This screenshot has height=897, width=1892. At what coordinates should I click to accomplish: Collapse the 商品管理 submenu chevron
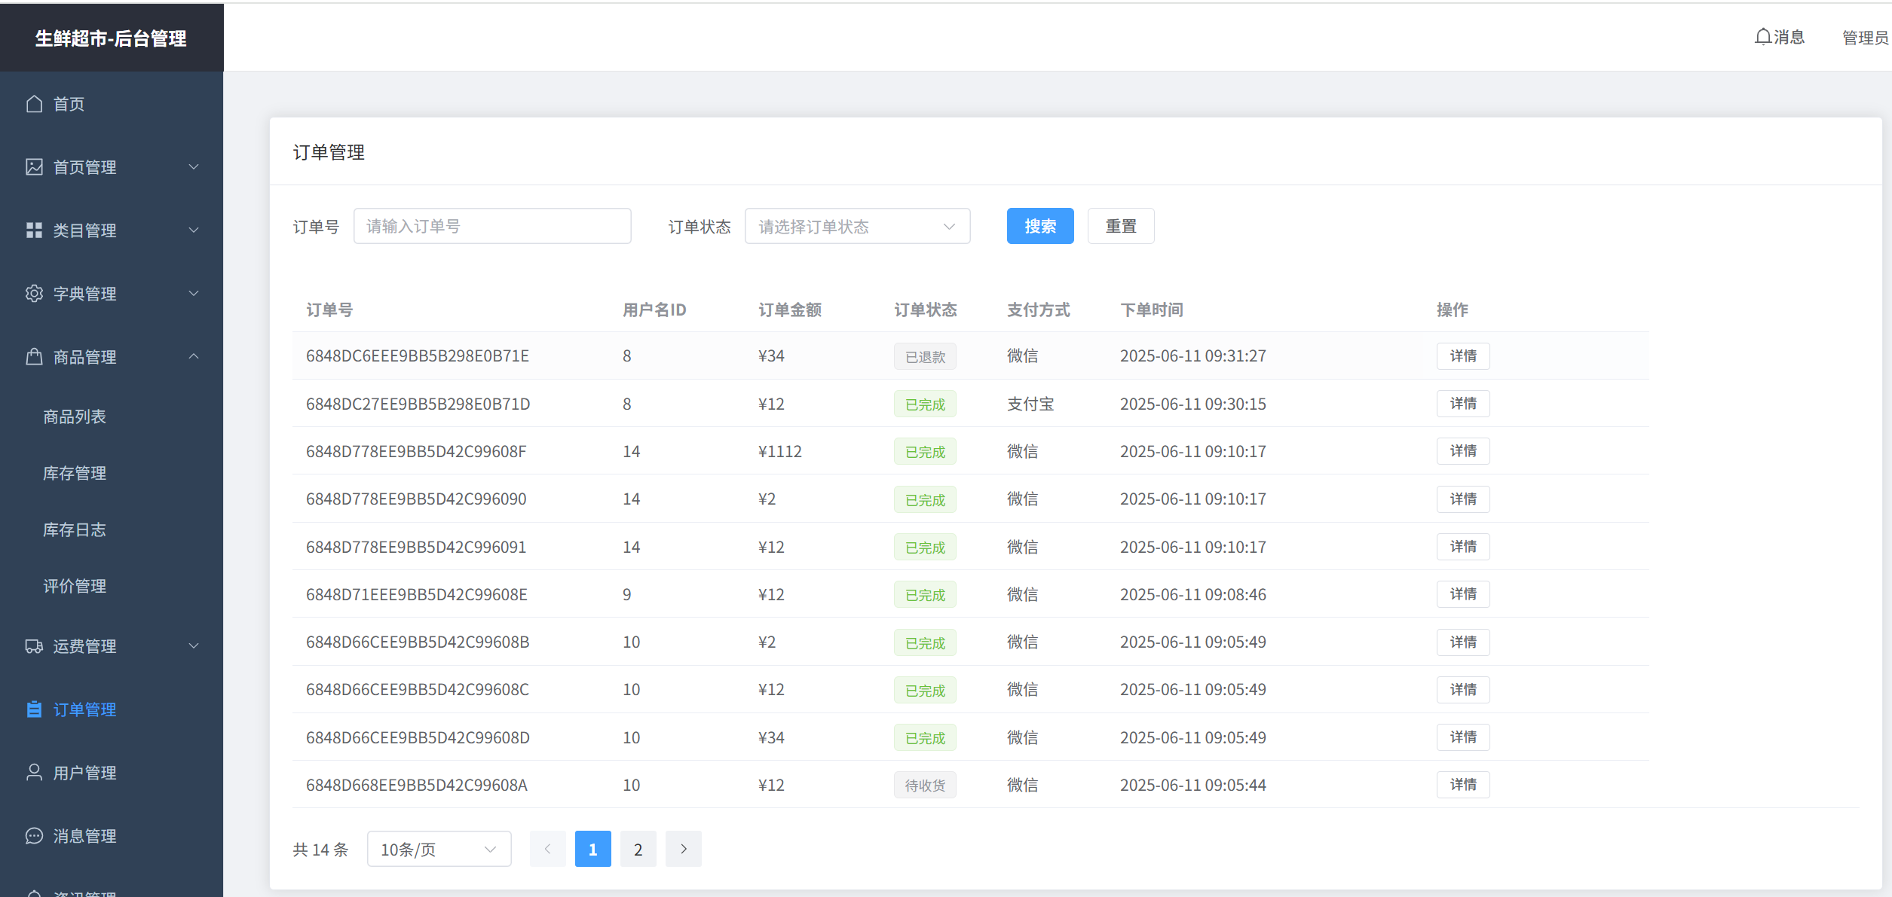pyautogui.click(x=194, y=357)
